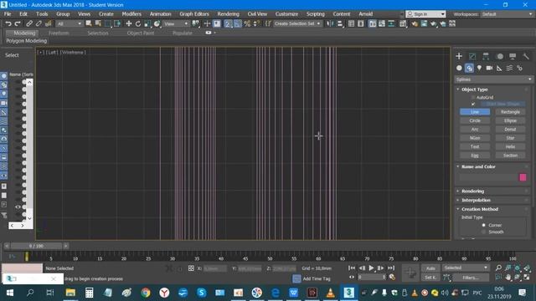Switch to the Object Paint ribbon tab
Screen dimensions: 536x301
click(x=141, y=33)
